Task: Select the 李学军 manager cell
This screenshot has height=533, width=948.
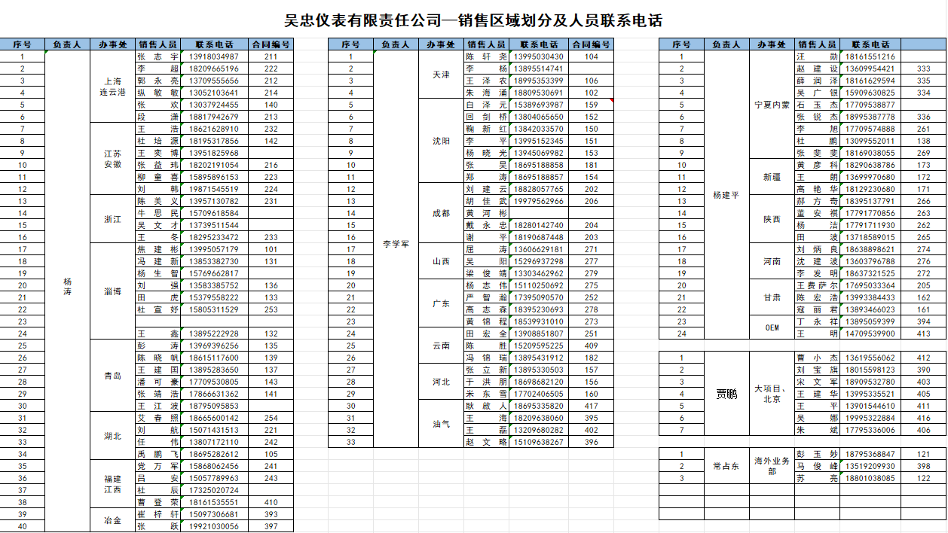Action: coord(396,244)
